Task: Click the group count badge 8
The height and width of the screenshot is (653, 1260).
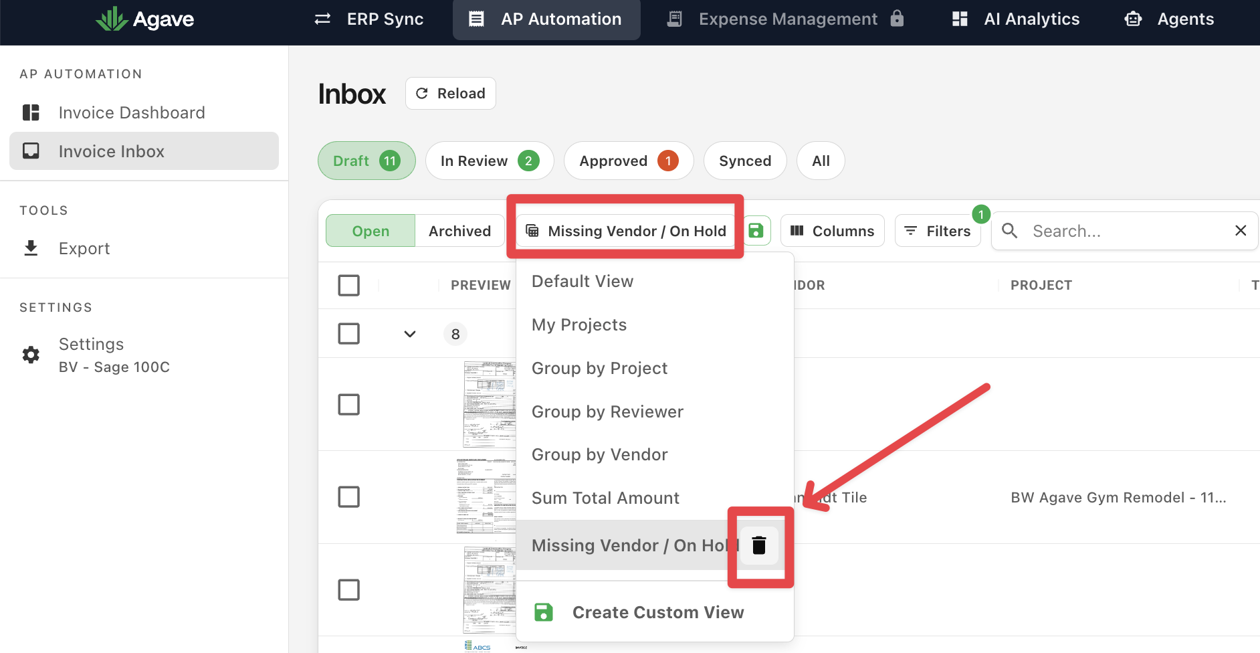Action: coord(455,334)
